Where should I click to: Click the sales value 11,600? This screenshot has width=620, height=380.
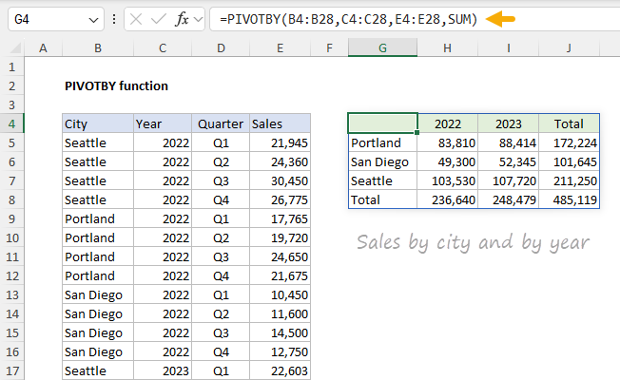pyautogui.click(x=280, y=313)
